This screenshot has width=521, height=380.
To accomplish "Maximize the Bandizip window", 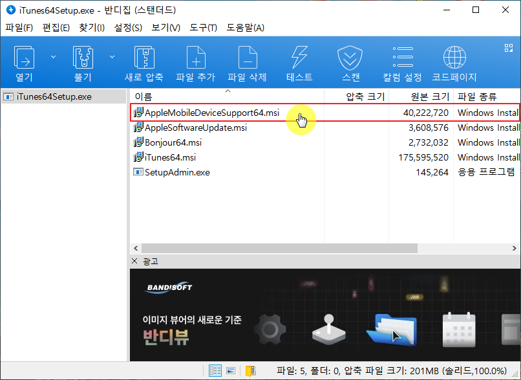I will coord(476,10).
